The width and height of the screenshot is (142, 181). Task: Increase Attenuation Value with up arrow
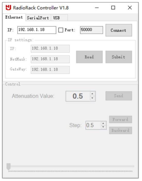tap(92, 94)
